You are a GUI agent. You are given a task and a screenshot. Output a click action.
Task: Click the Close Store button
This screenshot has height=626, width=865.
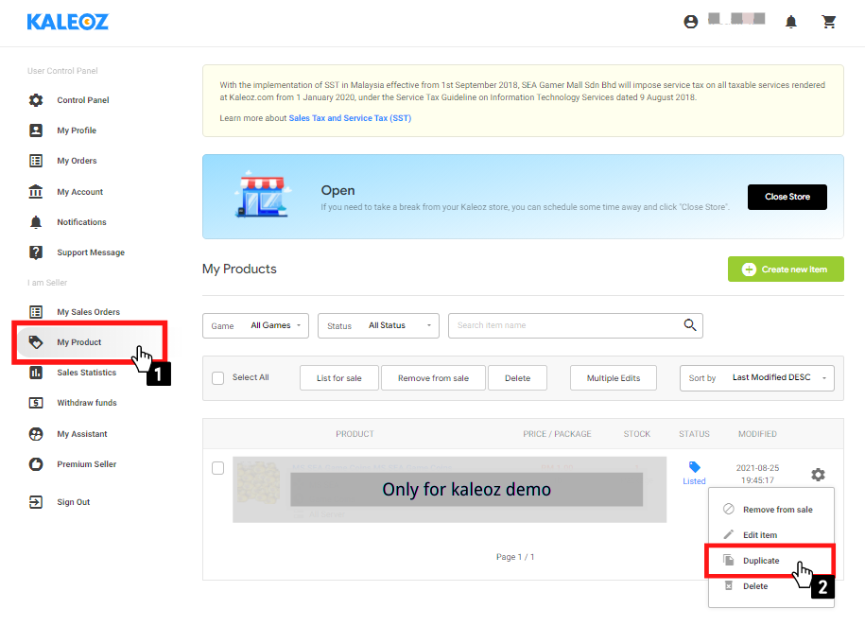point(787,197)
